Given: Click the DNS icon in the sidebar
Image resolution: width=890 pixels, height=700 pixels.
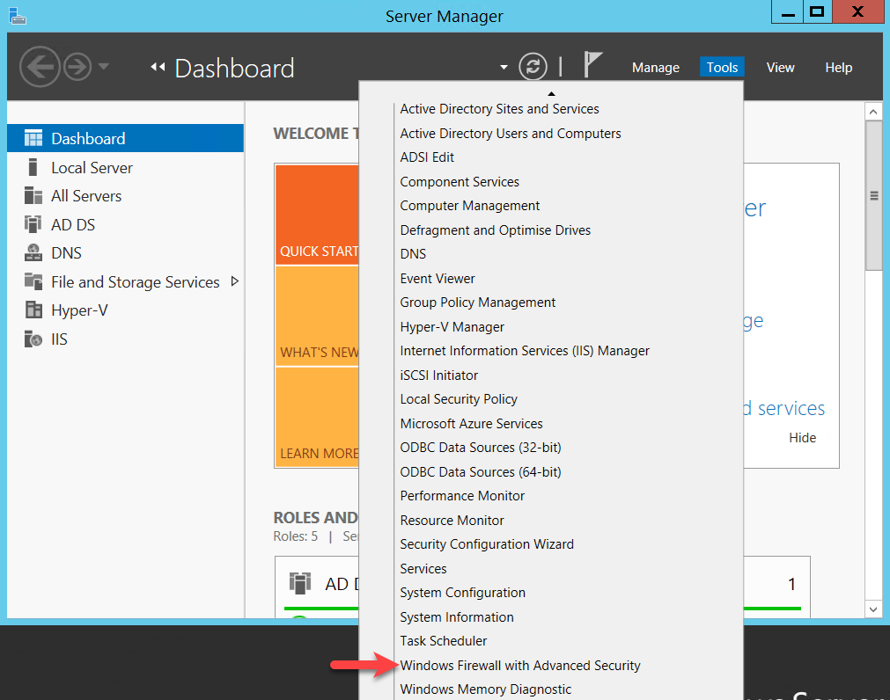Looking at the screenshot, I should pos(33,252).
